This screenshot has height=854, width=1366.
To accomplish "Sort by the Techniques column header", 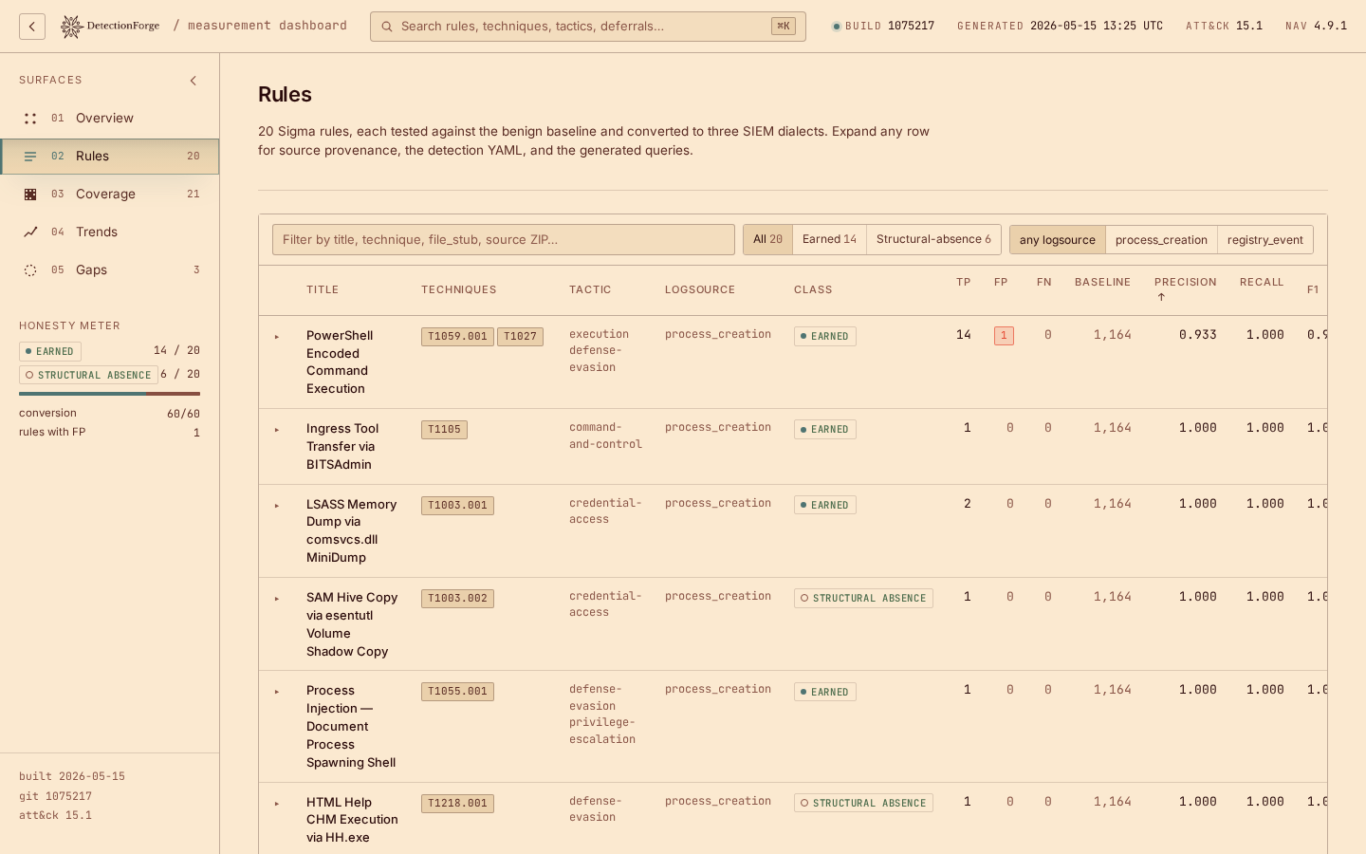I will 459,290.
